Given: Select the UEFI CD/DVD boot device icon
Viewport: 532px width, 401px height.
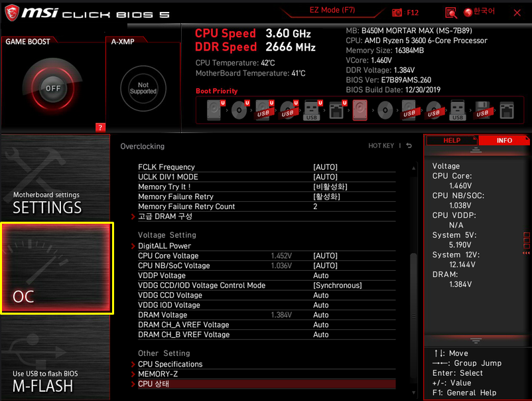Looking at the screenshot, I should [x=240, y=110].
